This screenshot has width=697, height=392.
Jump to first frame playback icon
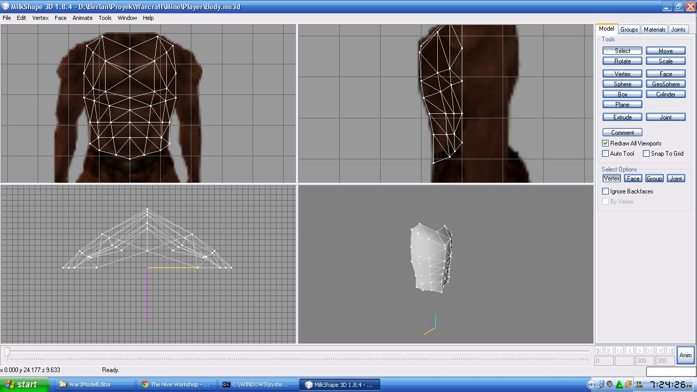click(599, 350)
